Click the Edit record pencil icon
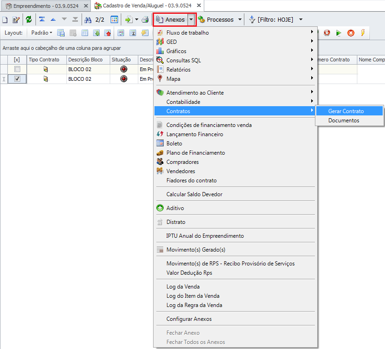 point(16,20)
